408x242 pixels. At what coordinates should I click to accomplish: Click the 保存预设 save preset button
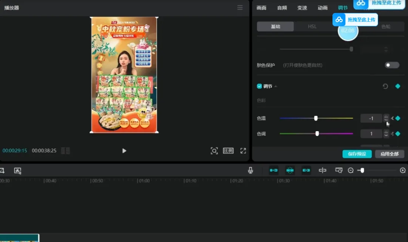pos(357,154)
